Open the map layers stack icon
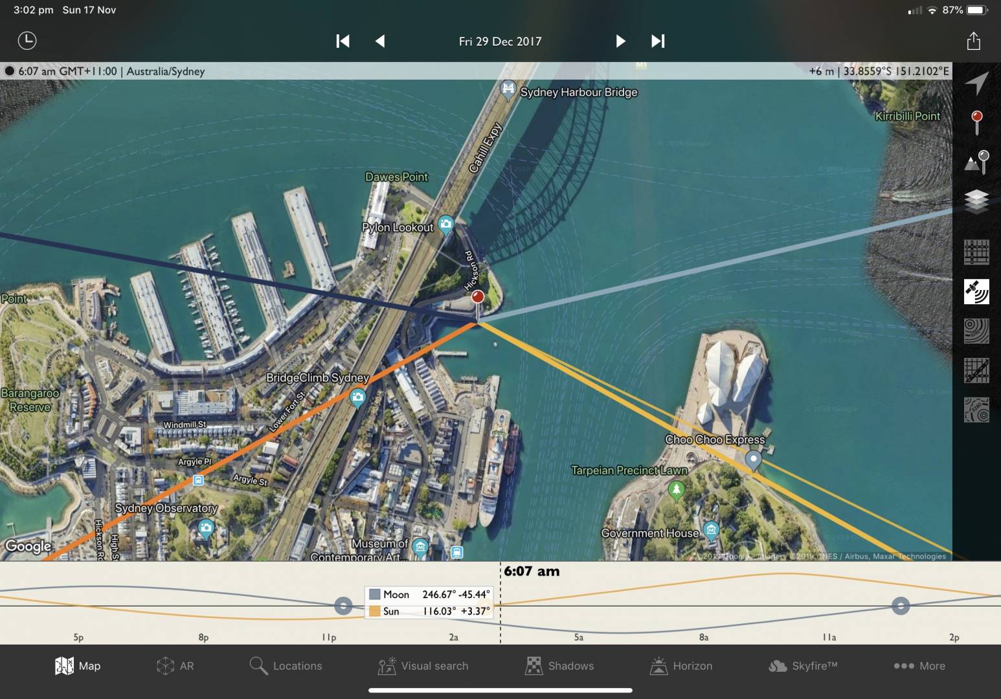 pos(976,201)
